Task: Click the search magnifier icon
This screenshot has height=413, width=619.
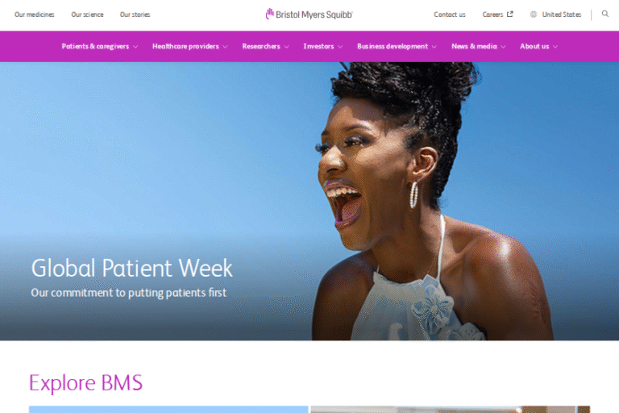Action: point(604,14)
